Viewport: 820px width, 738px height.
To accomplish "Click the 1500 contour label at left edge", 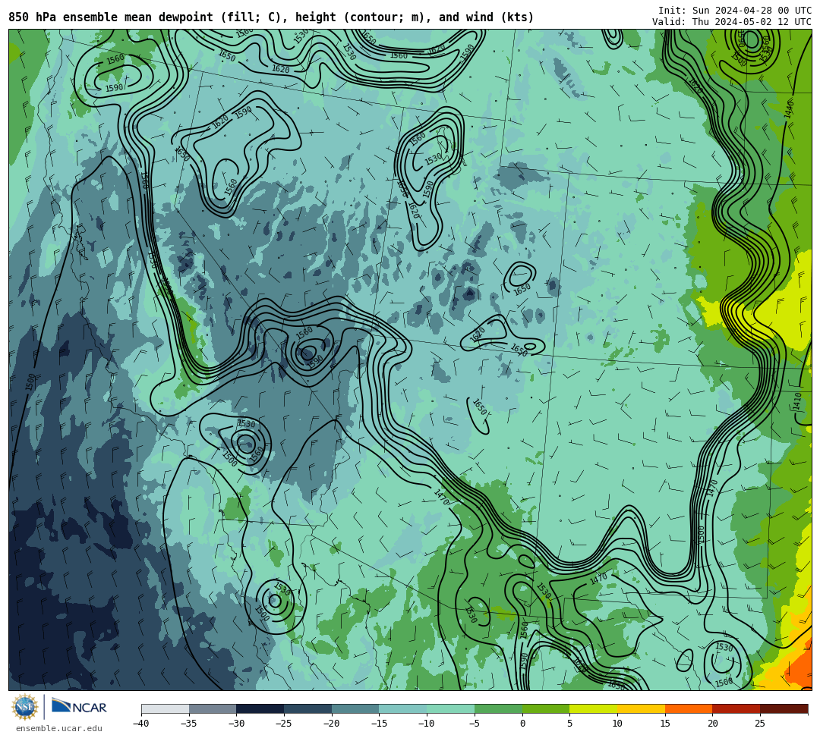I will click(x=30, y=382).
